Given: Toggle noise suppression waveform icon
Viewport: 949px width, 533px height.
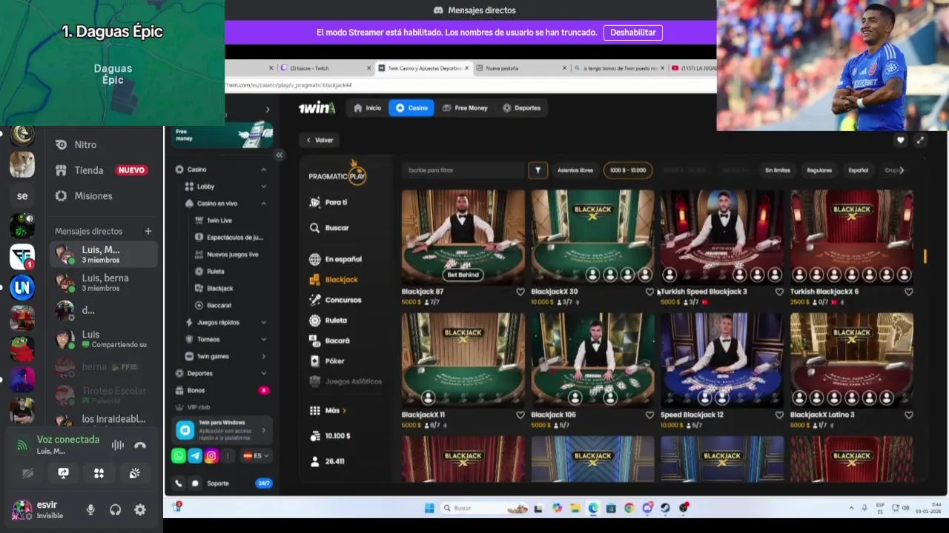Looking at the screenshot, I should 117,445.
